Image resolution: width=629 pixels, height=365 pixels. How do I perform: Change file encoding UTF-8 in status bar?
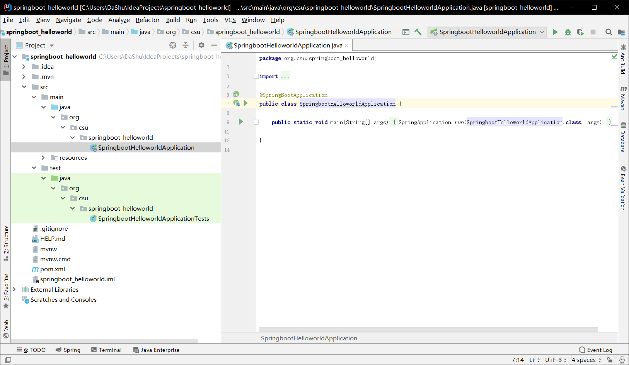pyautogui.click(x=556, y=360)
